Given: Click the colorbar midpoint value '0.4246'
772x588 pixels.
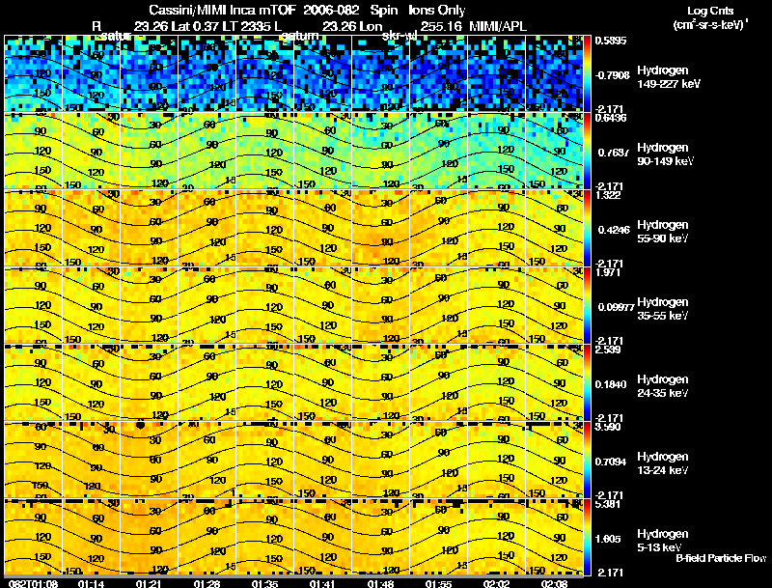Looking at the screenshot, I should (x=614, y=230).
